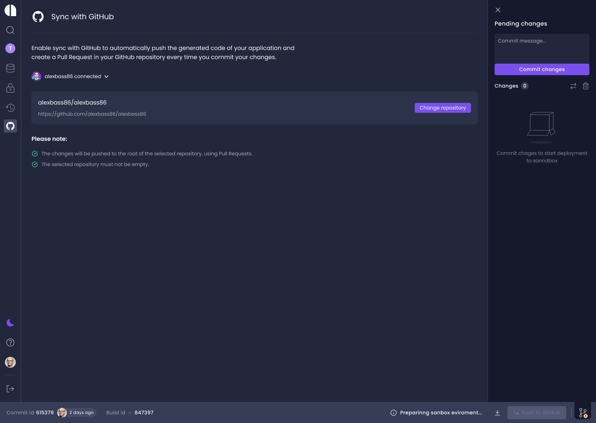
Task: Toggle the compare changes arrows icon
Action: point(573,86)
